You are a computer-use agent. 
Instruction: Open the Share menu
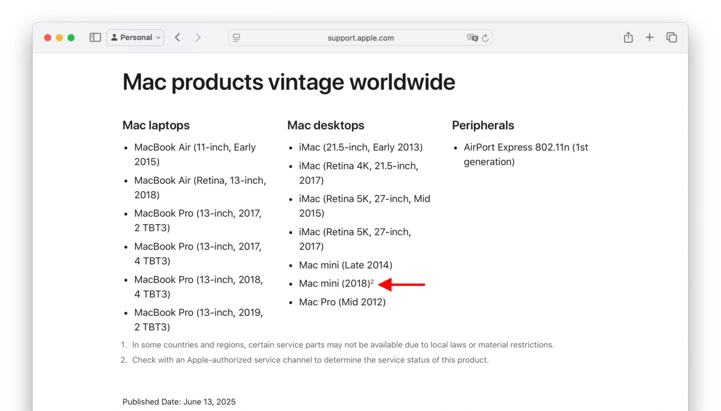[628, 38]
